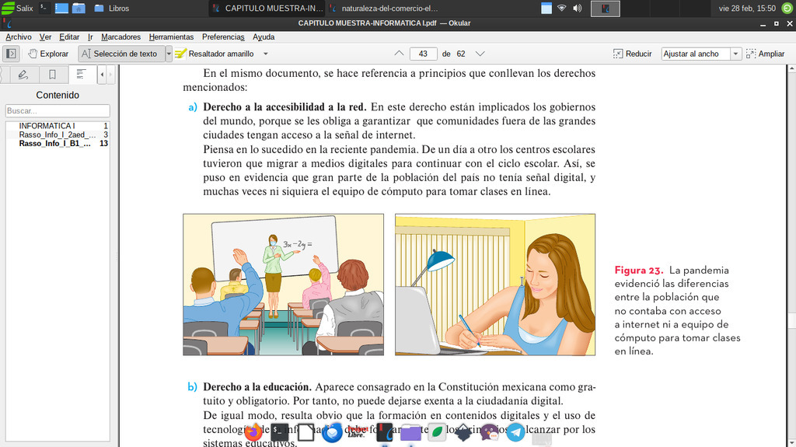The height and width of the screenshot is (447, 796).
Task: Toggle the sidebar panel button
Action: click(x=11, y=54)
